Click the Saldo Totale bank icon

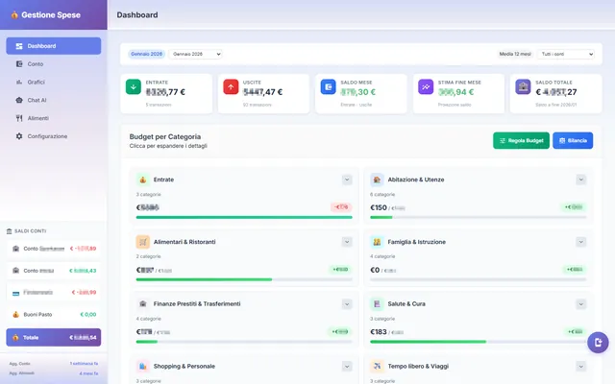pos(523,87)
